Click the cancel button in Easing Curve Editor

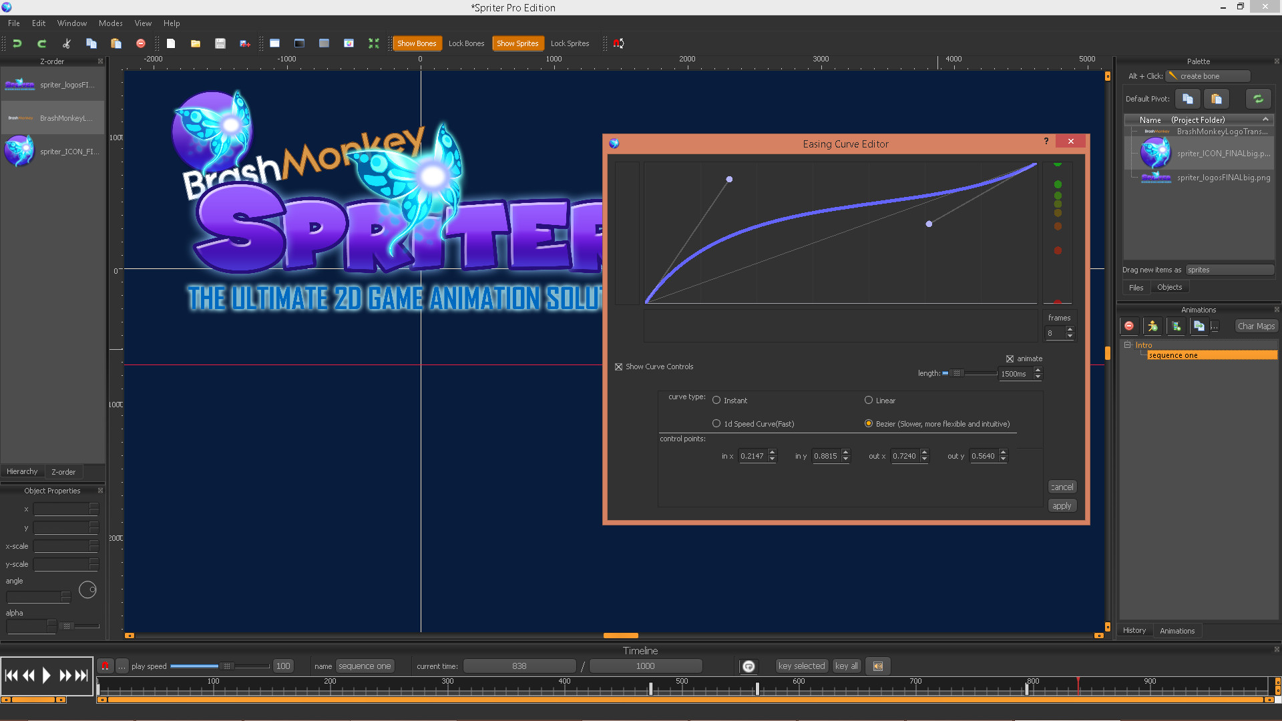pyautogui.click(x=1062, y=487)
